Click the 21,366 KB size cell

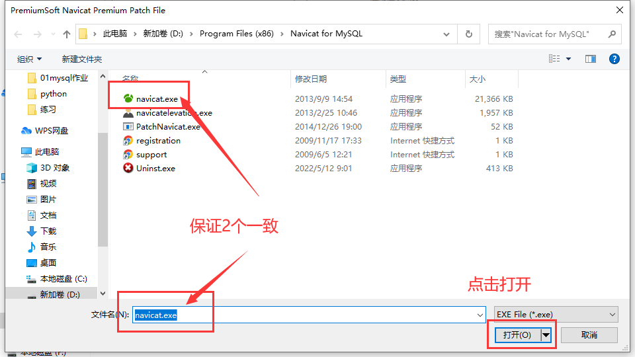493,99
